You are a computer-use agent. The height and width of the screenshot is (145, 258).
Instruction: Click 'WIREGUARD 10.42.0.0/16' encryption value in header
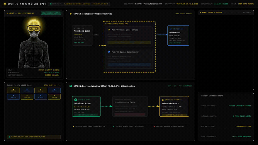tap(187, 4)
